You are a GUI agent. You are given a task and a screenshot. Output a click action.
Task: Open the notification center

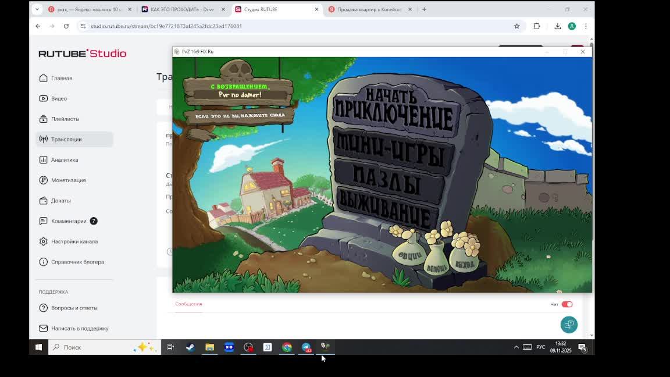point(582,347)
